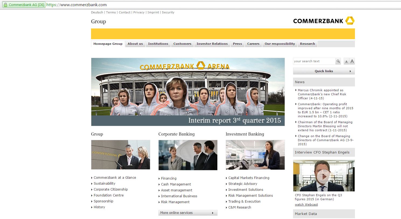Open the Careers tab
Screen dimensions: 401x219
(253, 44)
